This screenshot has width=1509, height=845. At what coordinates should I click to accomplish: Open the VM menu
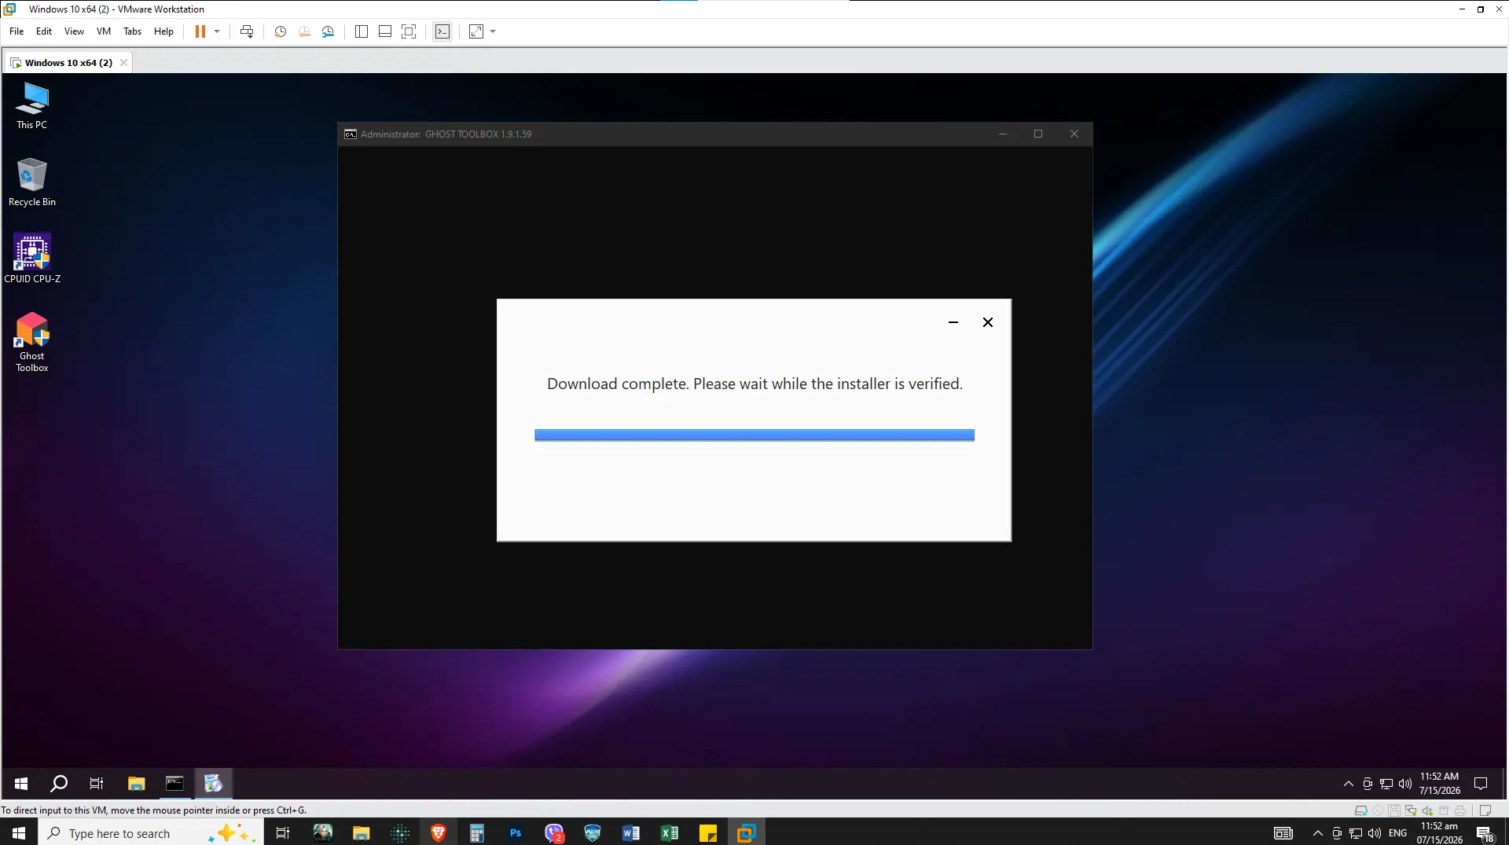(104, 31)
